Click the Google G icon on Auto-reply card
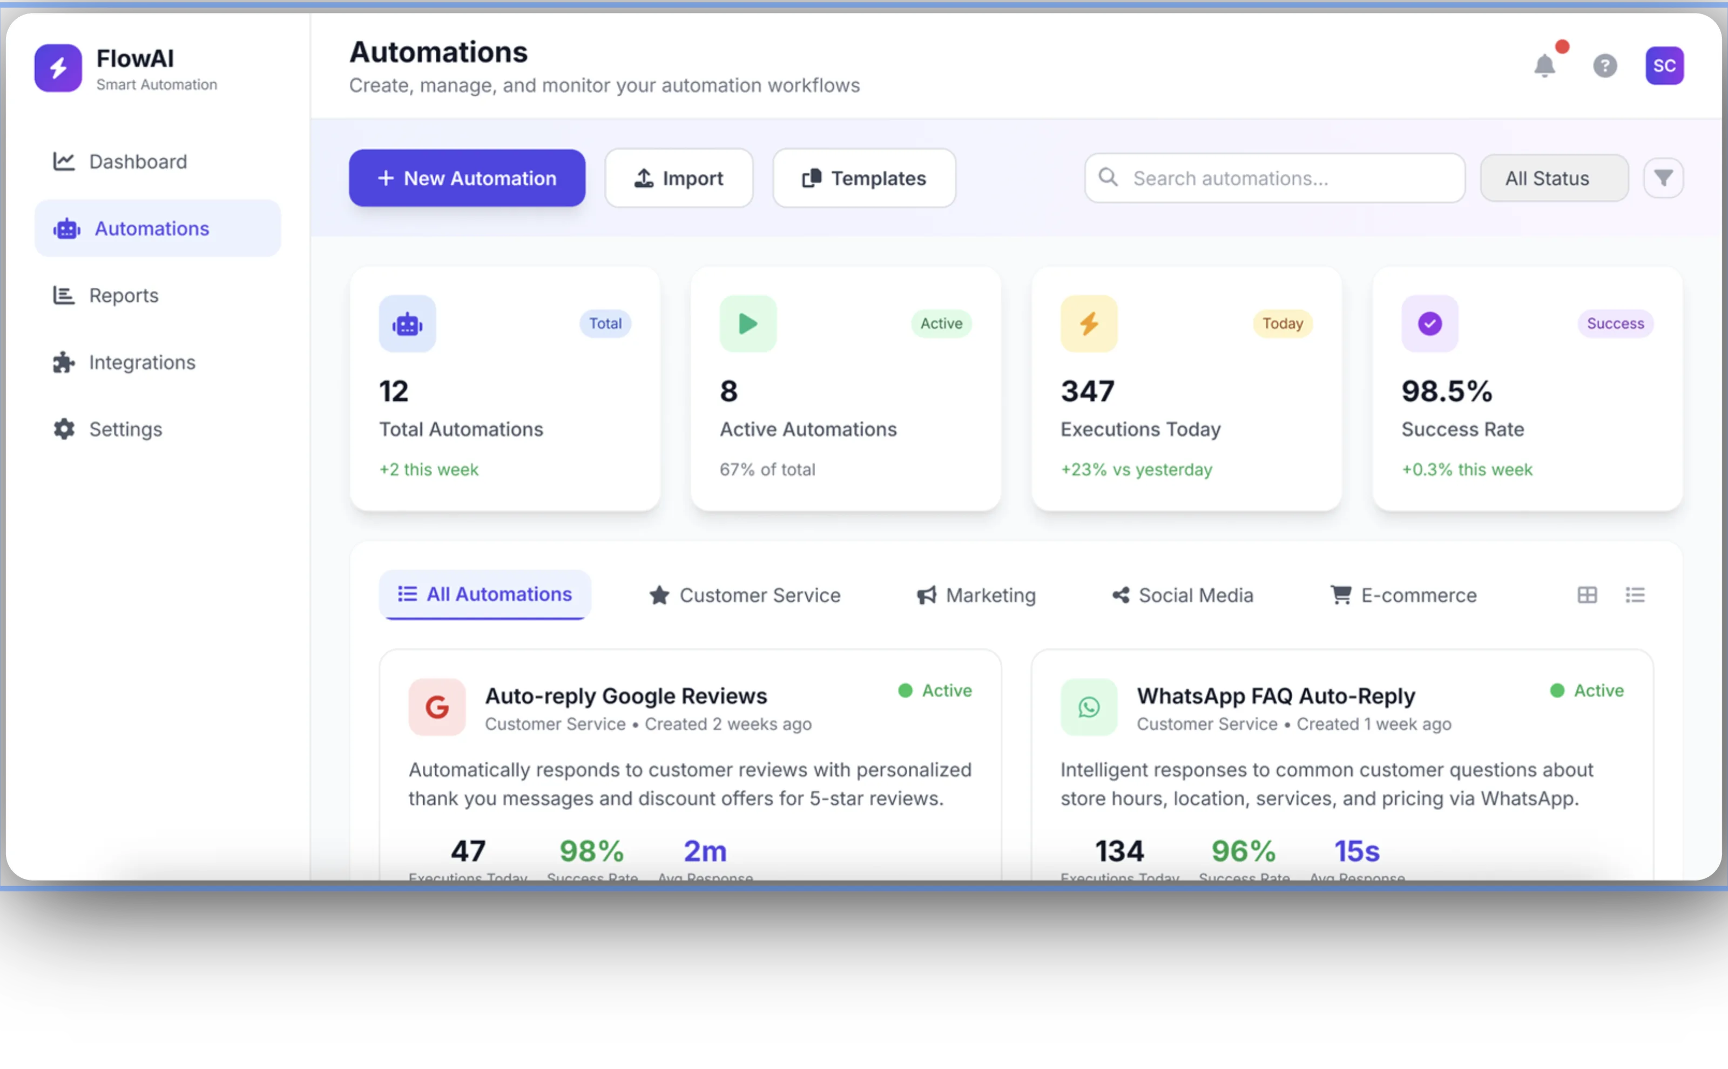This screenshot has width=1728, height=1069. tap(437, 707)
